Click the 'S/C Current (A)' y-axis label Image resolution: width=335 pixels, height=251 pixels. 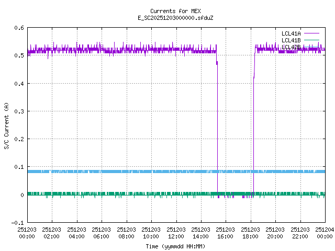point(7,125)
